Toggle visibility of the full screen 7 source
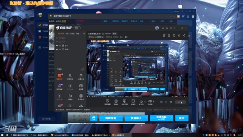 coord(57,49)
